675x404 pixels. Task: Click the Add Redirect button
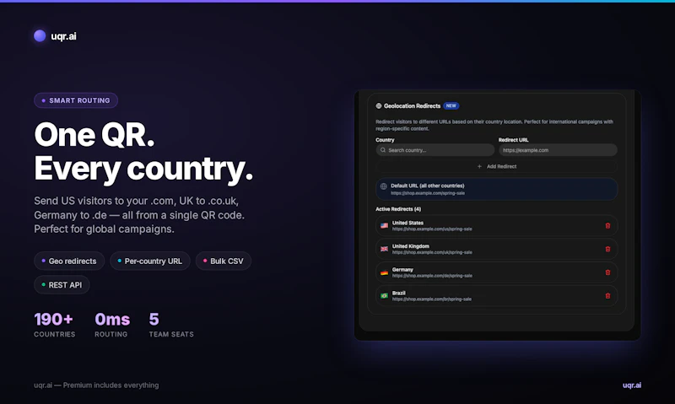[x=497, y=166]
